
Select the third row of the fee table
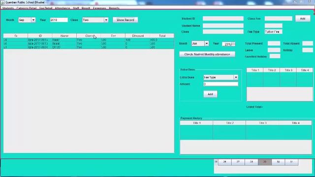coord(89,47)
